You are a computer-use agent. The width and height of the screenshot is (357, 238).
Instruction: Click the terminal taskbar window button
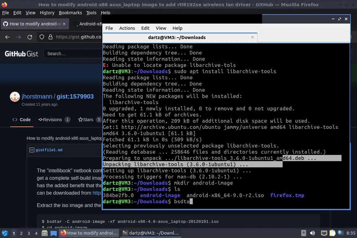coord(151,233)
